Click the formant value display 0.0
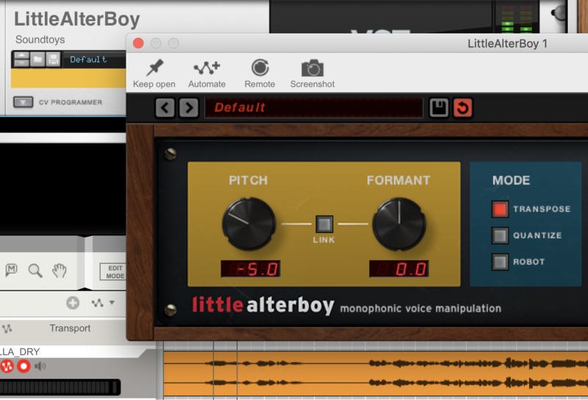Screen dimensions: 588x400 399,269
